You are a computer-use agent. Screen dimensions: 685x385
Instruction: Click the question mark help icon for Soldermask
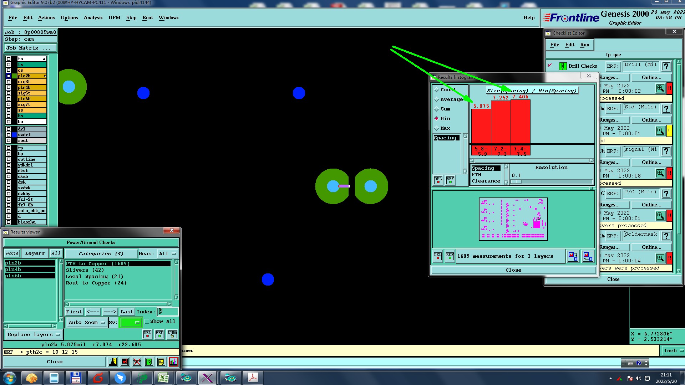point(666,236)
